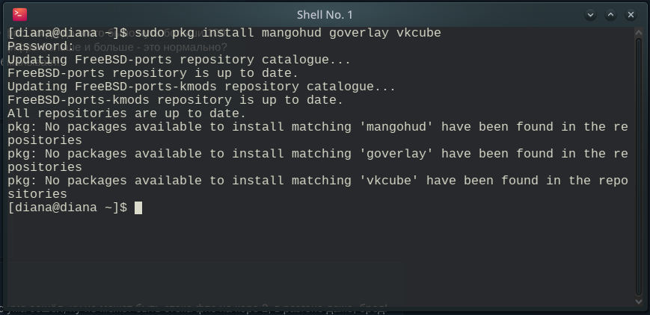Click 'FreeBSD-ports repository is up to date.' line

[153, 73]
